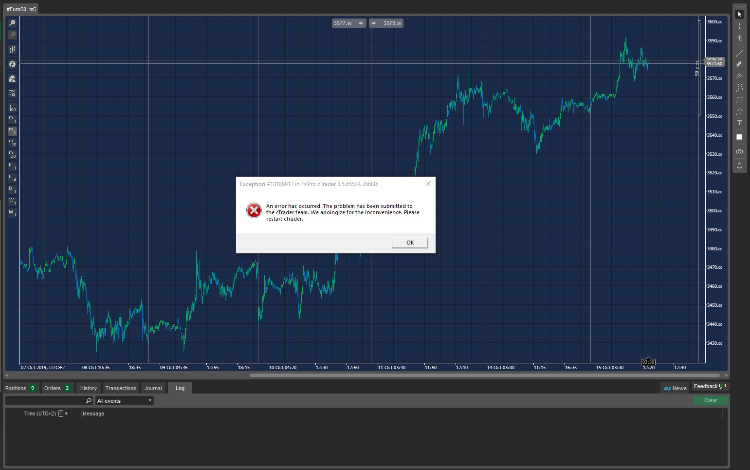Click the Feedback button

pyautogui.click(x=710, y=386)
